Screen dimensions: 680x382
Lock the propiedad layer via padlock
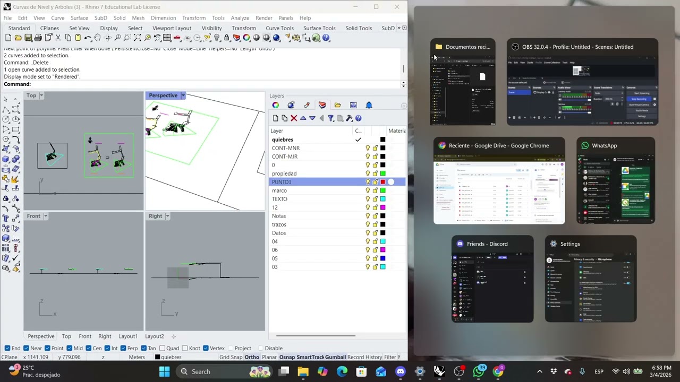click(x=375, y=173)
